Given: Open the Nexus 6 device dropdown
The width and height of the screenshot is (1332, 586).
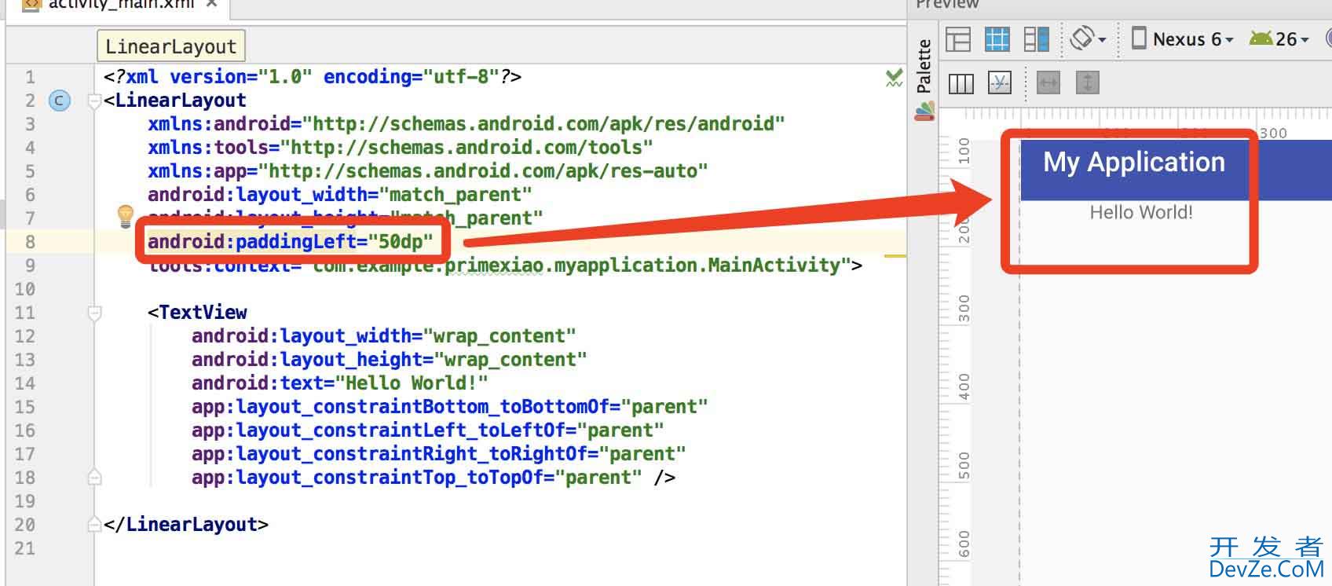Looking at the screenshot, I should (x=1183, y=38).
